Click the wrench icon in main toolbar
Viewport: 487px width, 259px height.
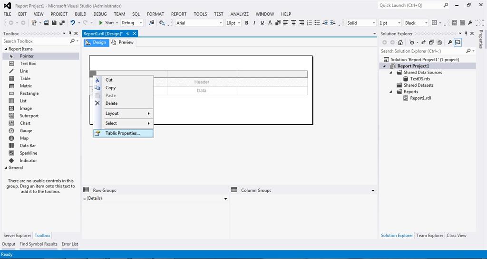(470, 23)
